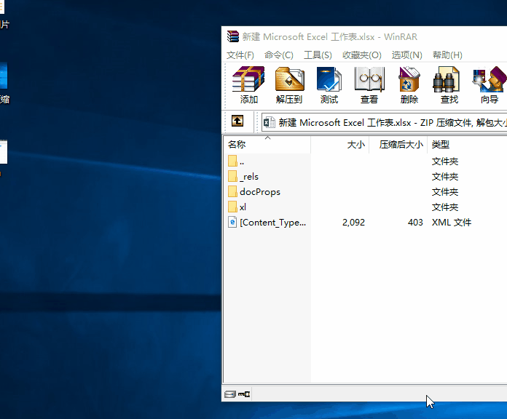Go up one level with the arrow button
The image size is (507, 419).
pos(237,121)
